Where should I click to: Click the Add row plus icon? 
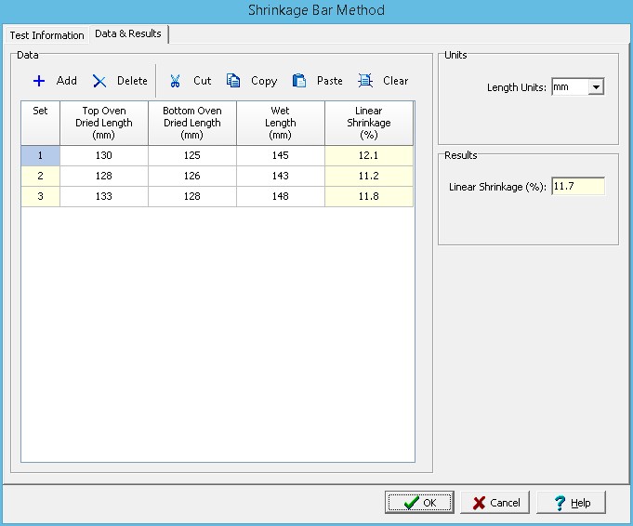point(39,81)
